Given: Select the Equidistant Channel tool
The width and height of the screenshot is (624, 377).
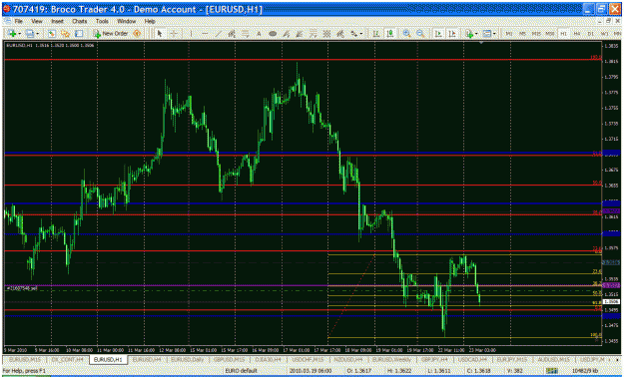Looking at the screenshot, I should click(x=232, y=34).
